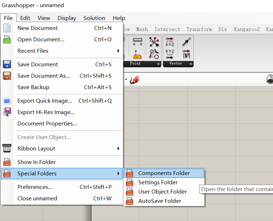Choose Export Quick Image...
The width and height of the screenshot is (273, 221).
pos(62,101)
